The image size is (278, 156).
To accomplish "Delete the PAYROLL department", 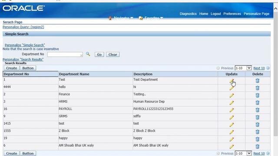I will [258, 110].
